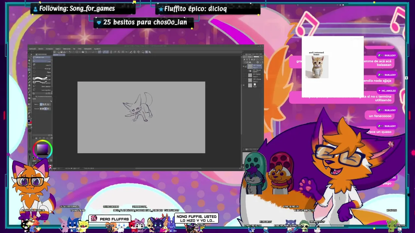Open the Archivo menu
Screen dimensions: 415x233
pos(32,49)
